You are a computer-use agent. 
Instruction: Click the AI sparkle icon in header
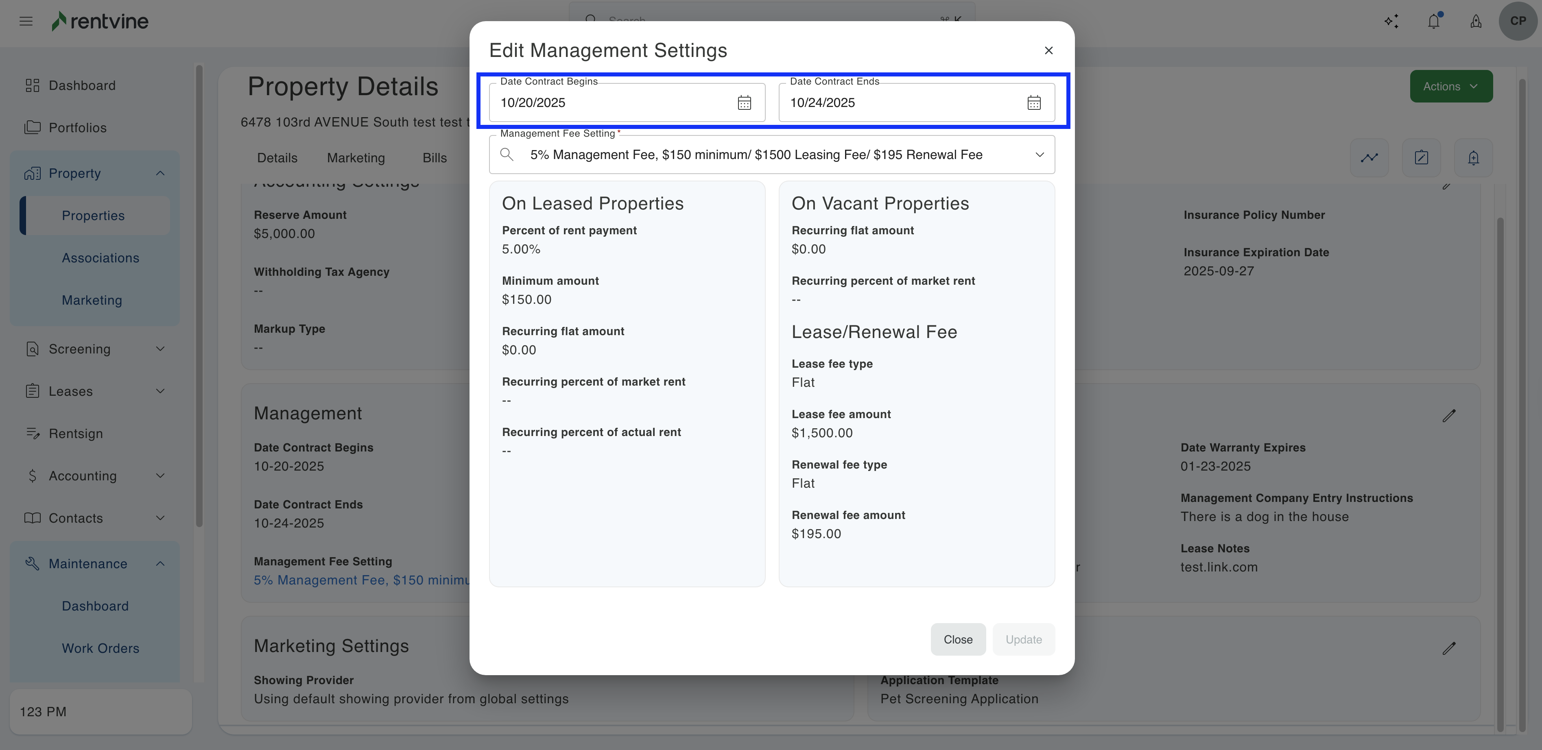click(x=1391, y=22)
